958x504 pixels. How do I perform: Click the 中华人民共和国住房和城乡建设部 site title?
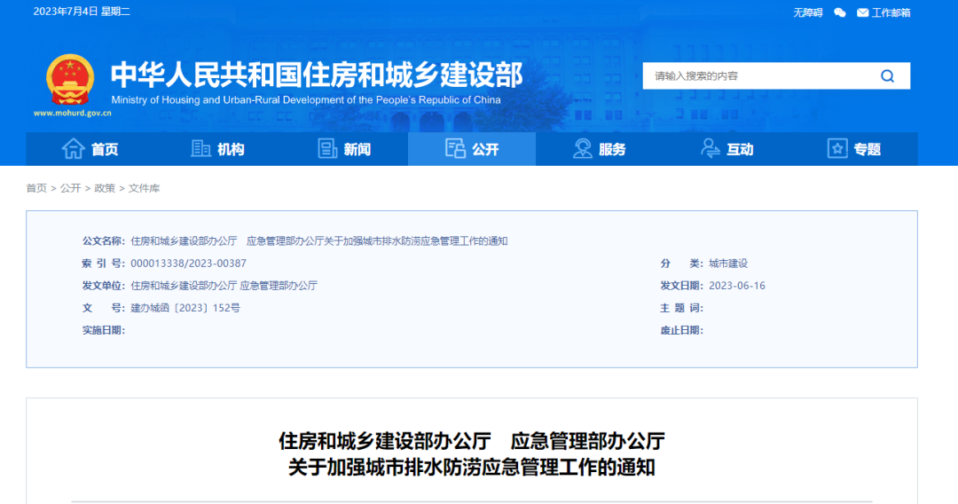tap(316, 74)
